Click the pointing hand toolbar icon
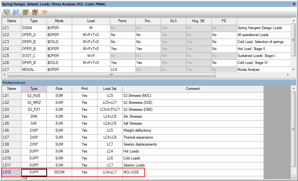 coord(45,12)
